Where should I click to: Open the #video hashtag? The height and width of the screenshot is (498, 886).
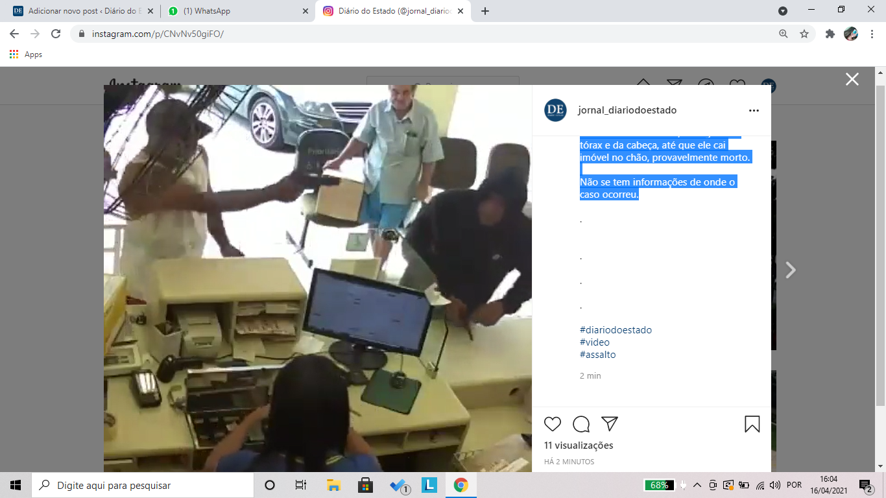pyautogui.click(x=595, y=342)
